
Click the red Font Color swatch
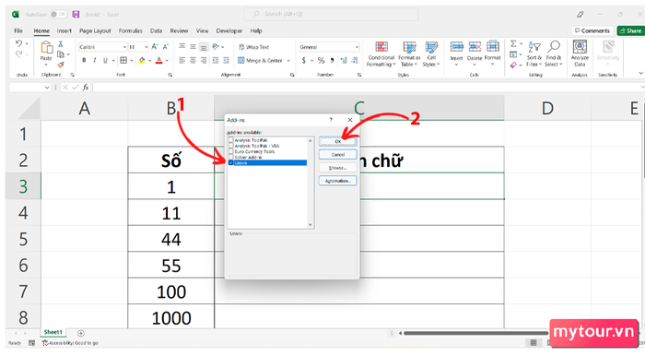coord(159,61)
